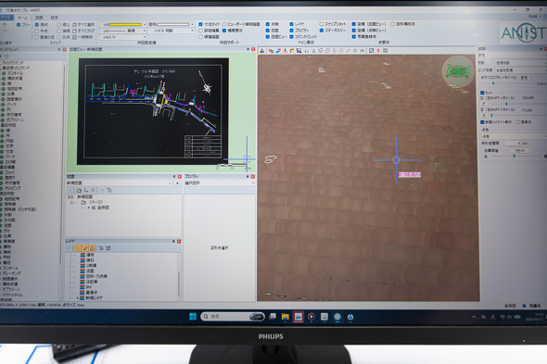This screenshot has width=547, height=364.
Task: Open File Explorer from the taskbar
Action: (x=285, y=317)
